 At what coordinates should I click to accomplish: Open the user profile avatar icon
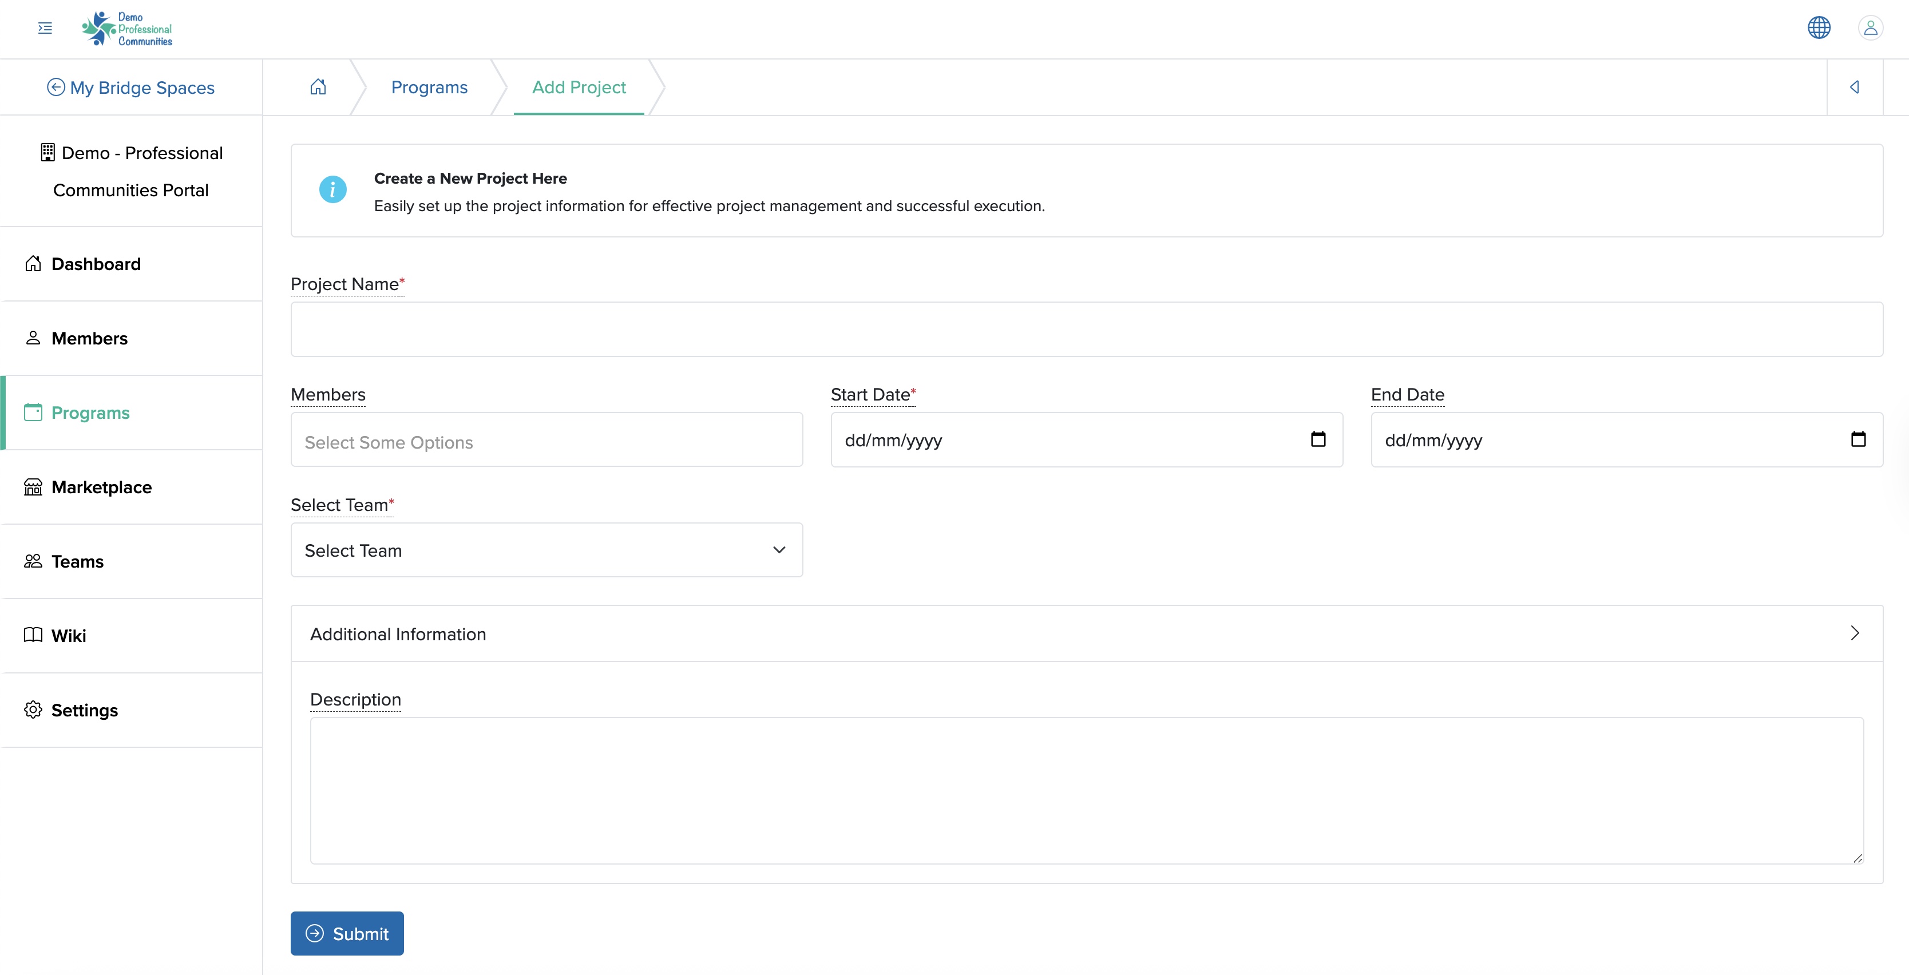pos(1871,28)
